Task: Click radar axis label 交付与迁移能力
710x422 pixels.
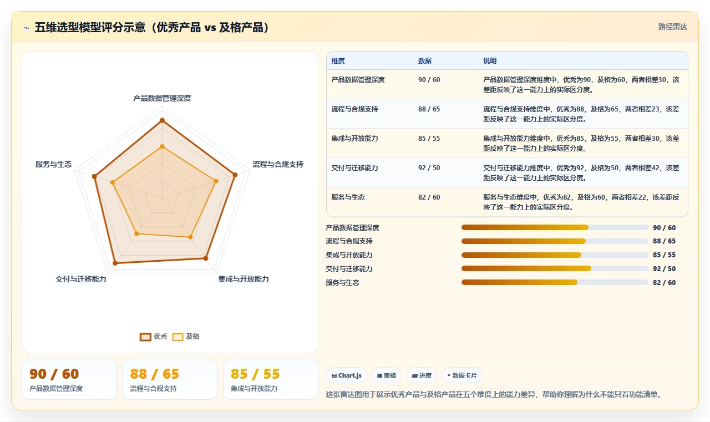Action: click(x=81, y=279)
